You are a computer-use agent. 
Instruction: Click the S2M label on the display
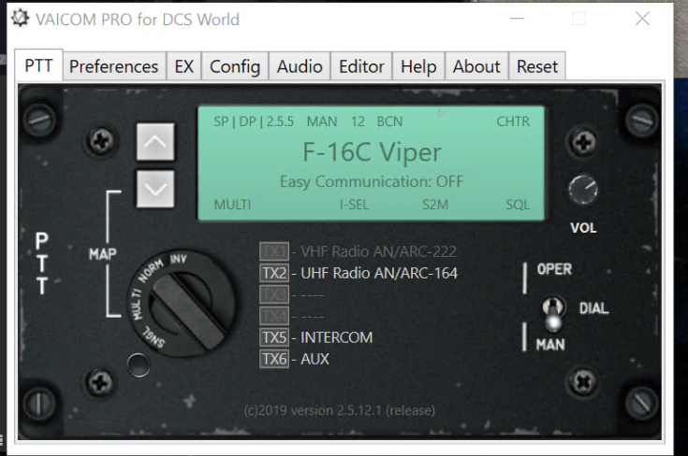point(435,205)
